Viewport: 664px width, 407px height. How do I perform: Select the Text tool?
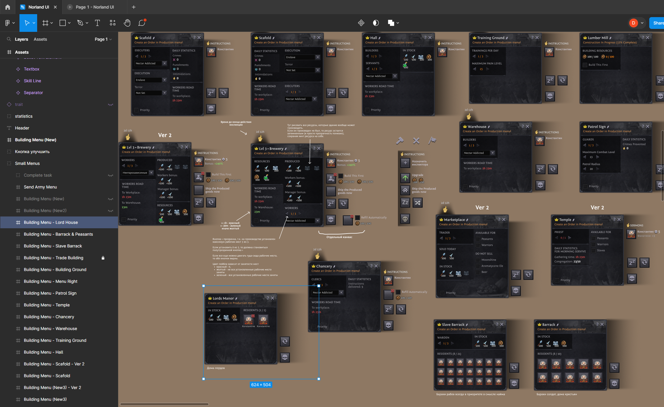[97, 23]
